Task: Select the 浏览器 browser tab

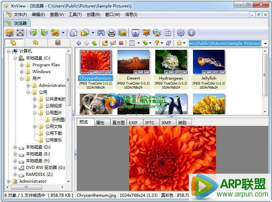Action: pos(17,23)
